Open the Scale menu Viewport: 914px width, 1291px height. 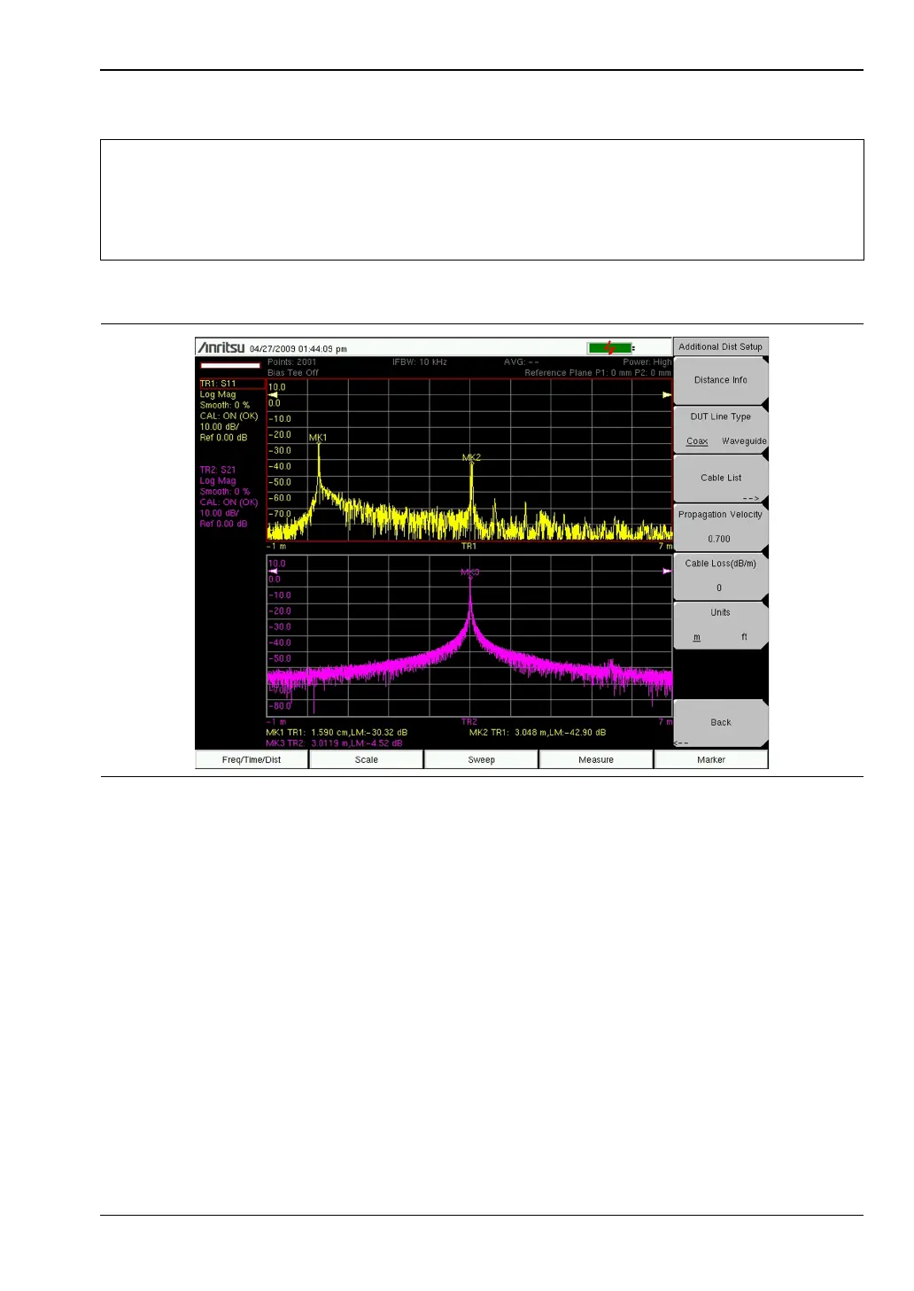pyautogui.click(x=367, y=760)
